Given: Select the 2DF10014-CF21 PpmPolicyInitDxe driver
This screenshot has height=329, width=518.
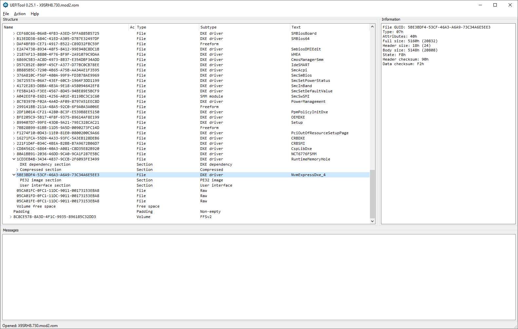Looking at the screenshot, I should [x=186, y=112].
